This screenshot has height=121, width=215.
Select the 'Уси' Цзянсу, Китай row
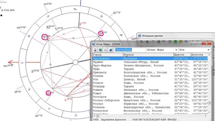(x=150, y=79)
